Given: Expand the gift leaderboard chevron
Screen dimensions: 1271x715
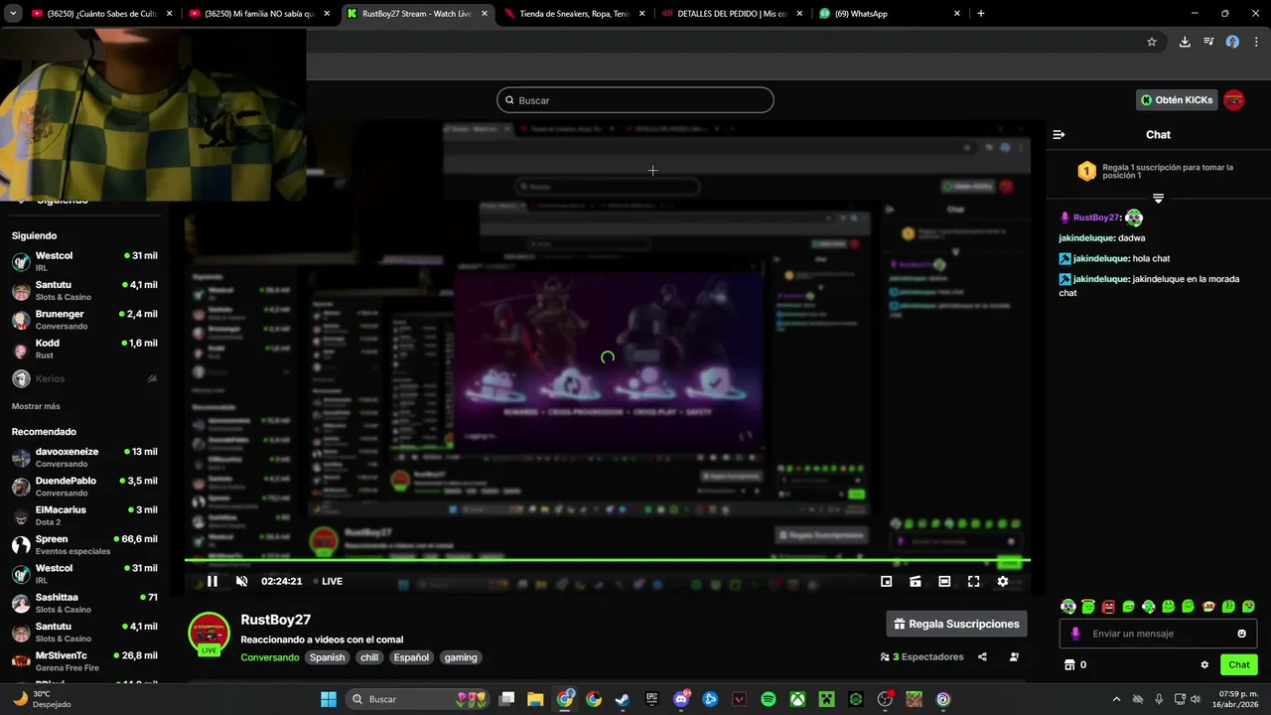Looking at the screenshot, I should [1158, 199].
